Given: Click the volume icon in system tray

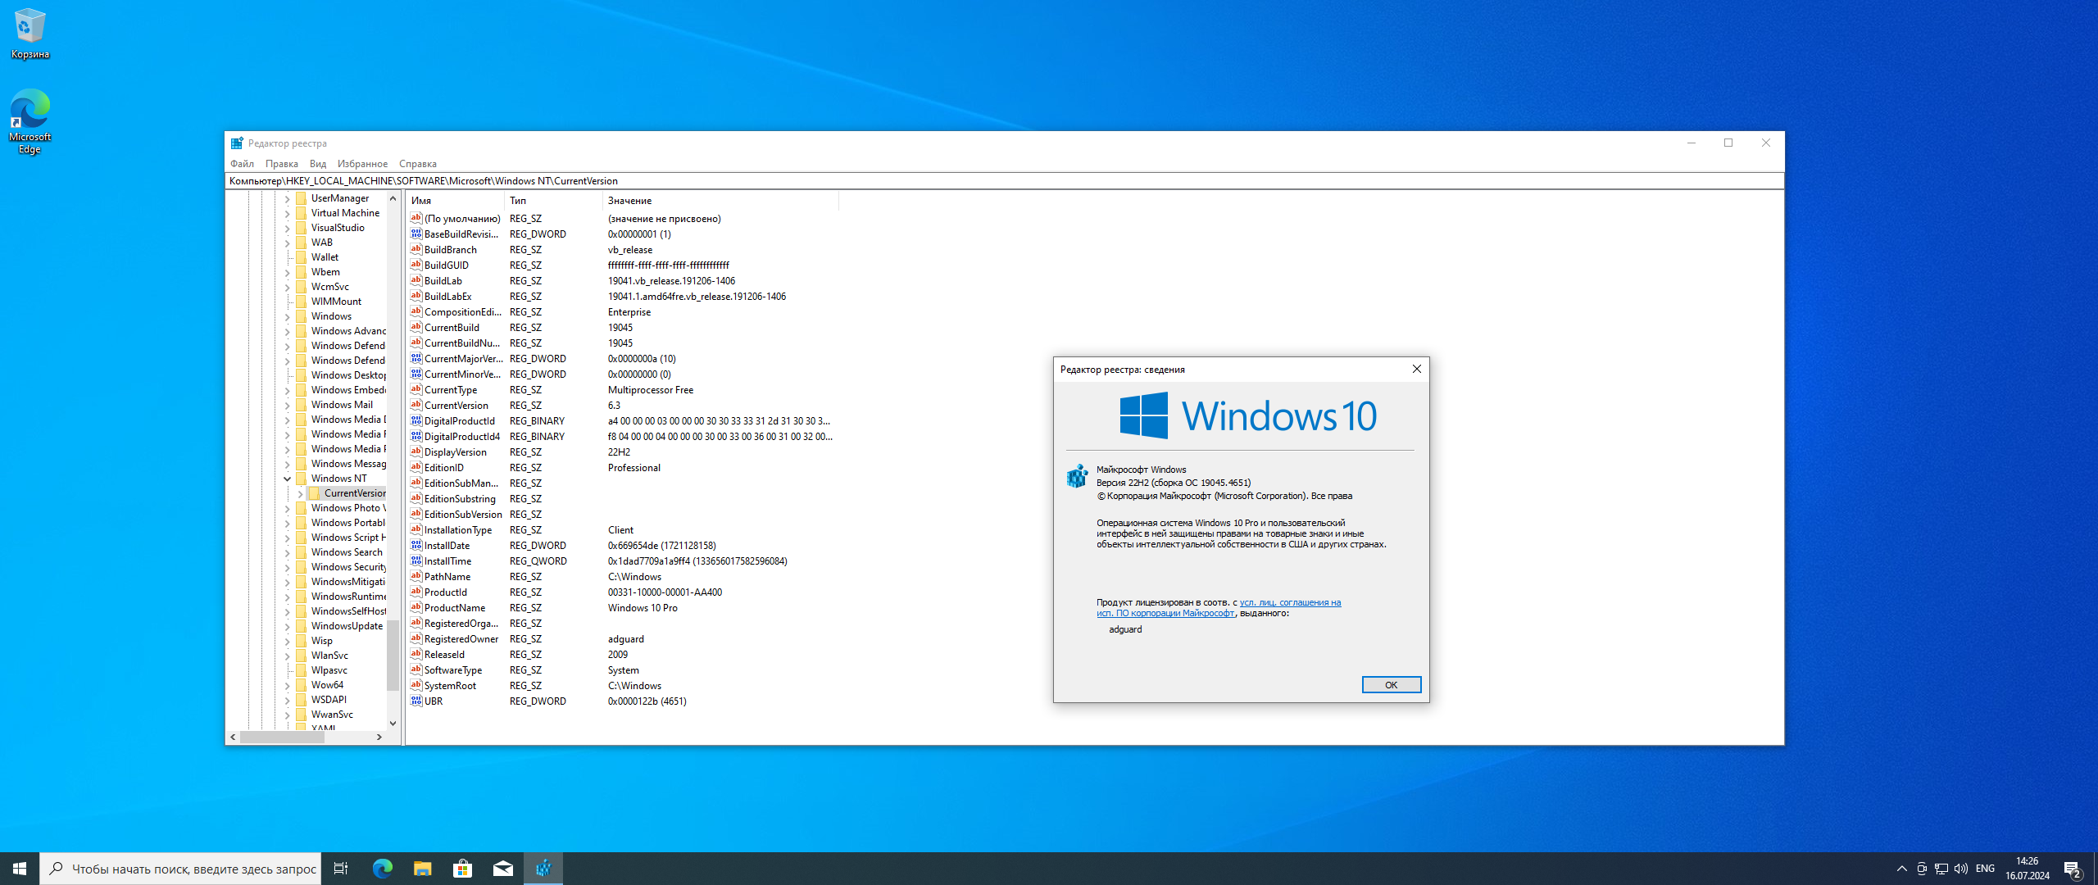Looking at the screenshot, I should pos(1961,869).
